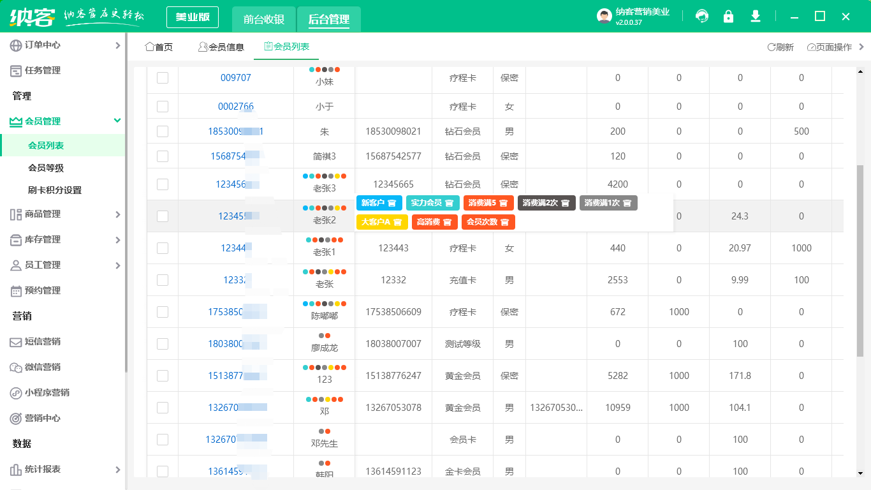Open customer service headset icon
871x490 pixels.
pyautogui.click(x=702, y=17)
